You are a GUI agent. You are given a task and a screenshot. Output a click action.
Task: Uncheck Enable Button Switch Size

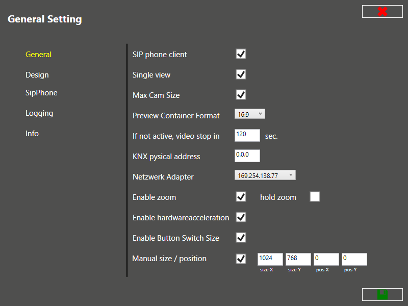[241, 238]
